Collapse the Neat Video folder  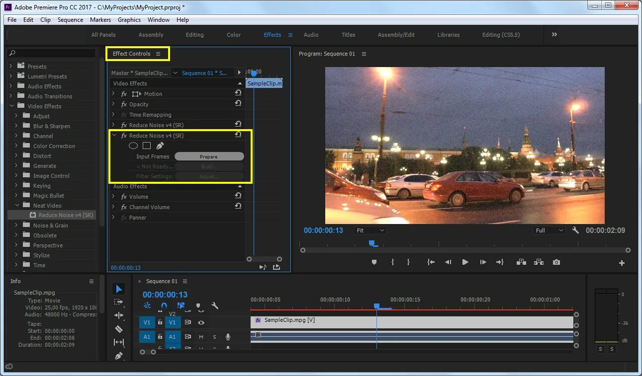point(16,205)
